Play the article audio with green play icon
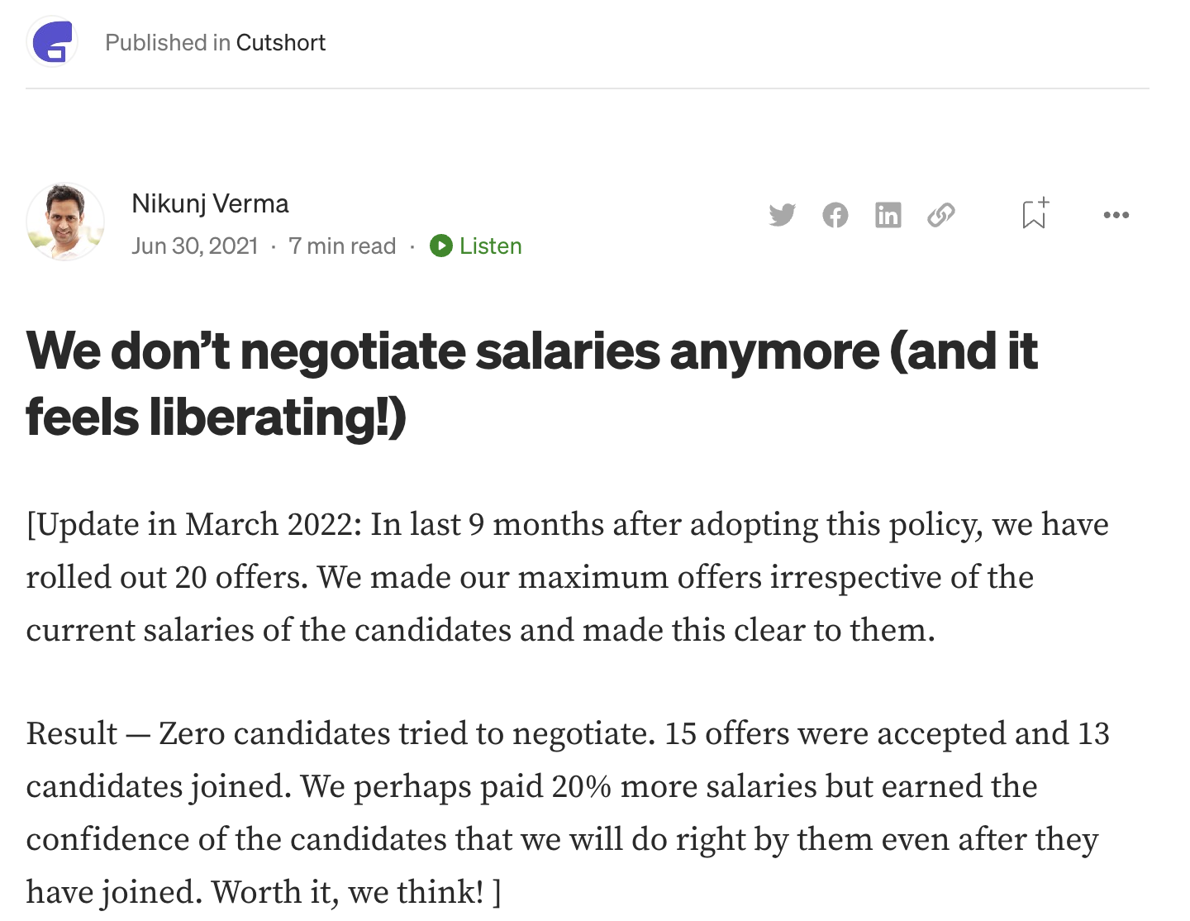 pos(441,246)
